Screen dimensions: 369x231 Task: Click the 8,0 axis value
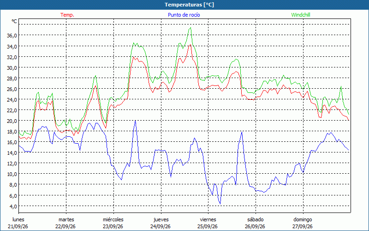[x=13, y=185]
